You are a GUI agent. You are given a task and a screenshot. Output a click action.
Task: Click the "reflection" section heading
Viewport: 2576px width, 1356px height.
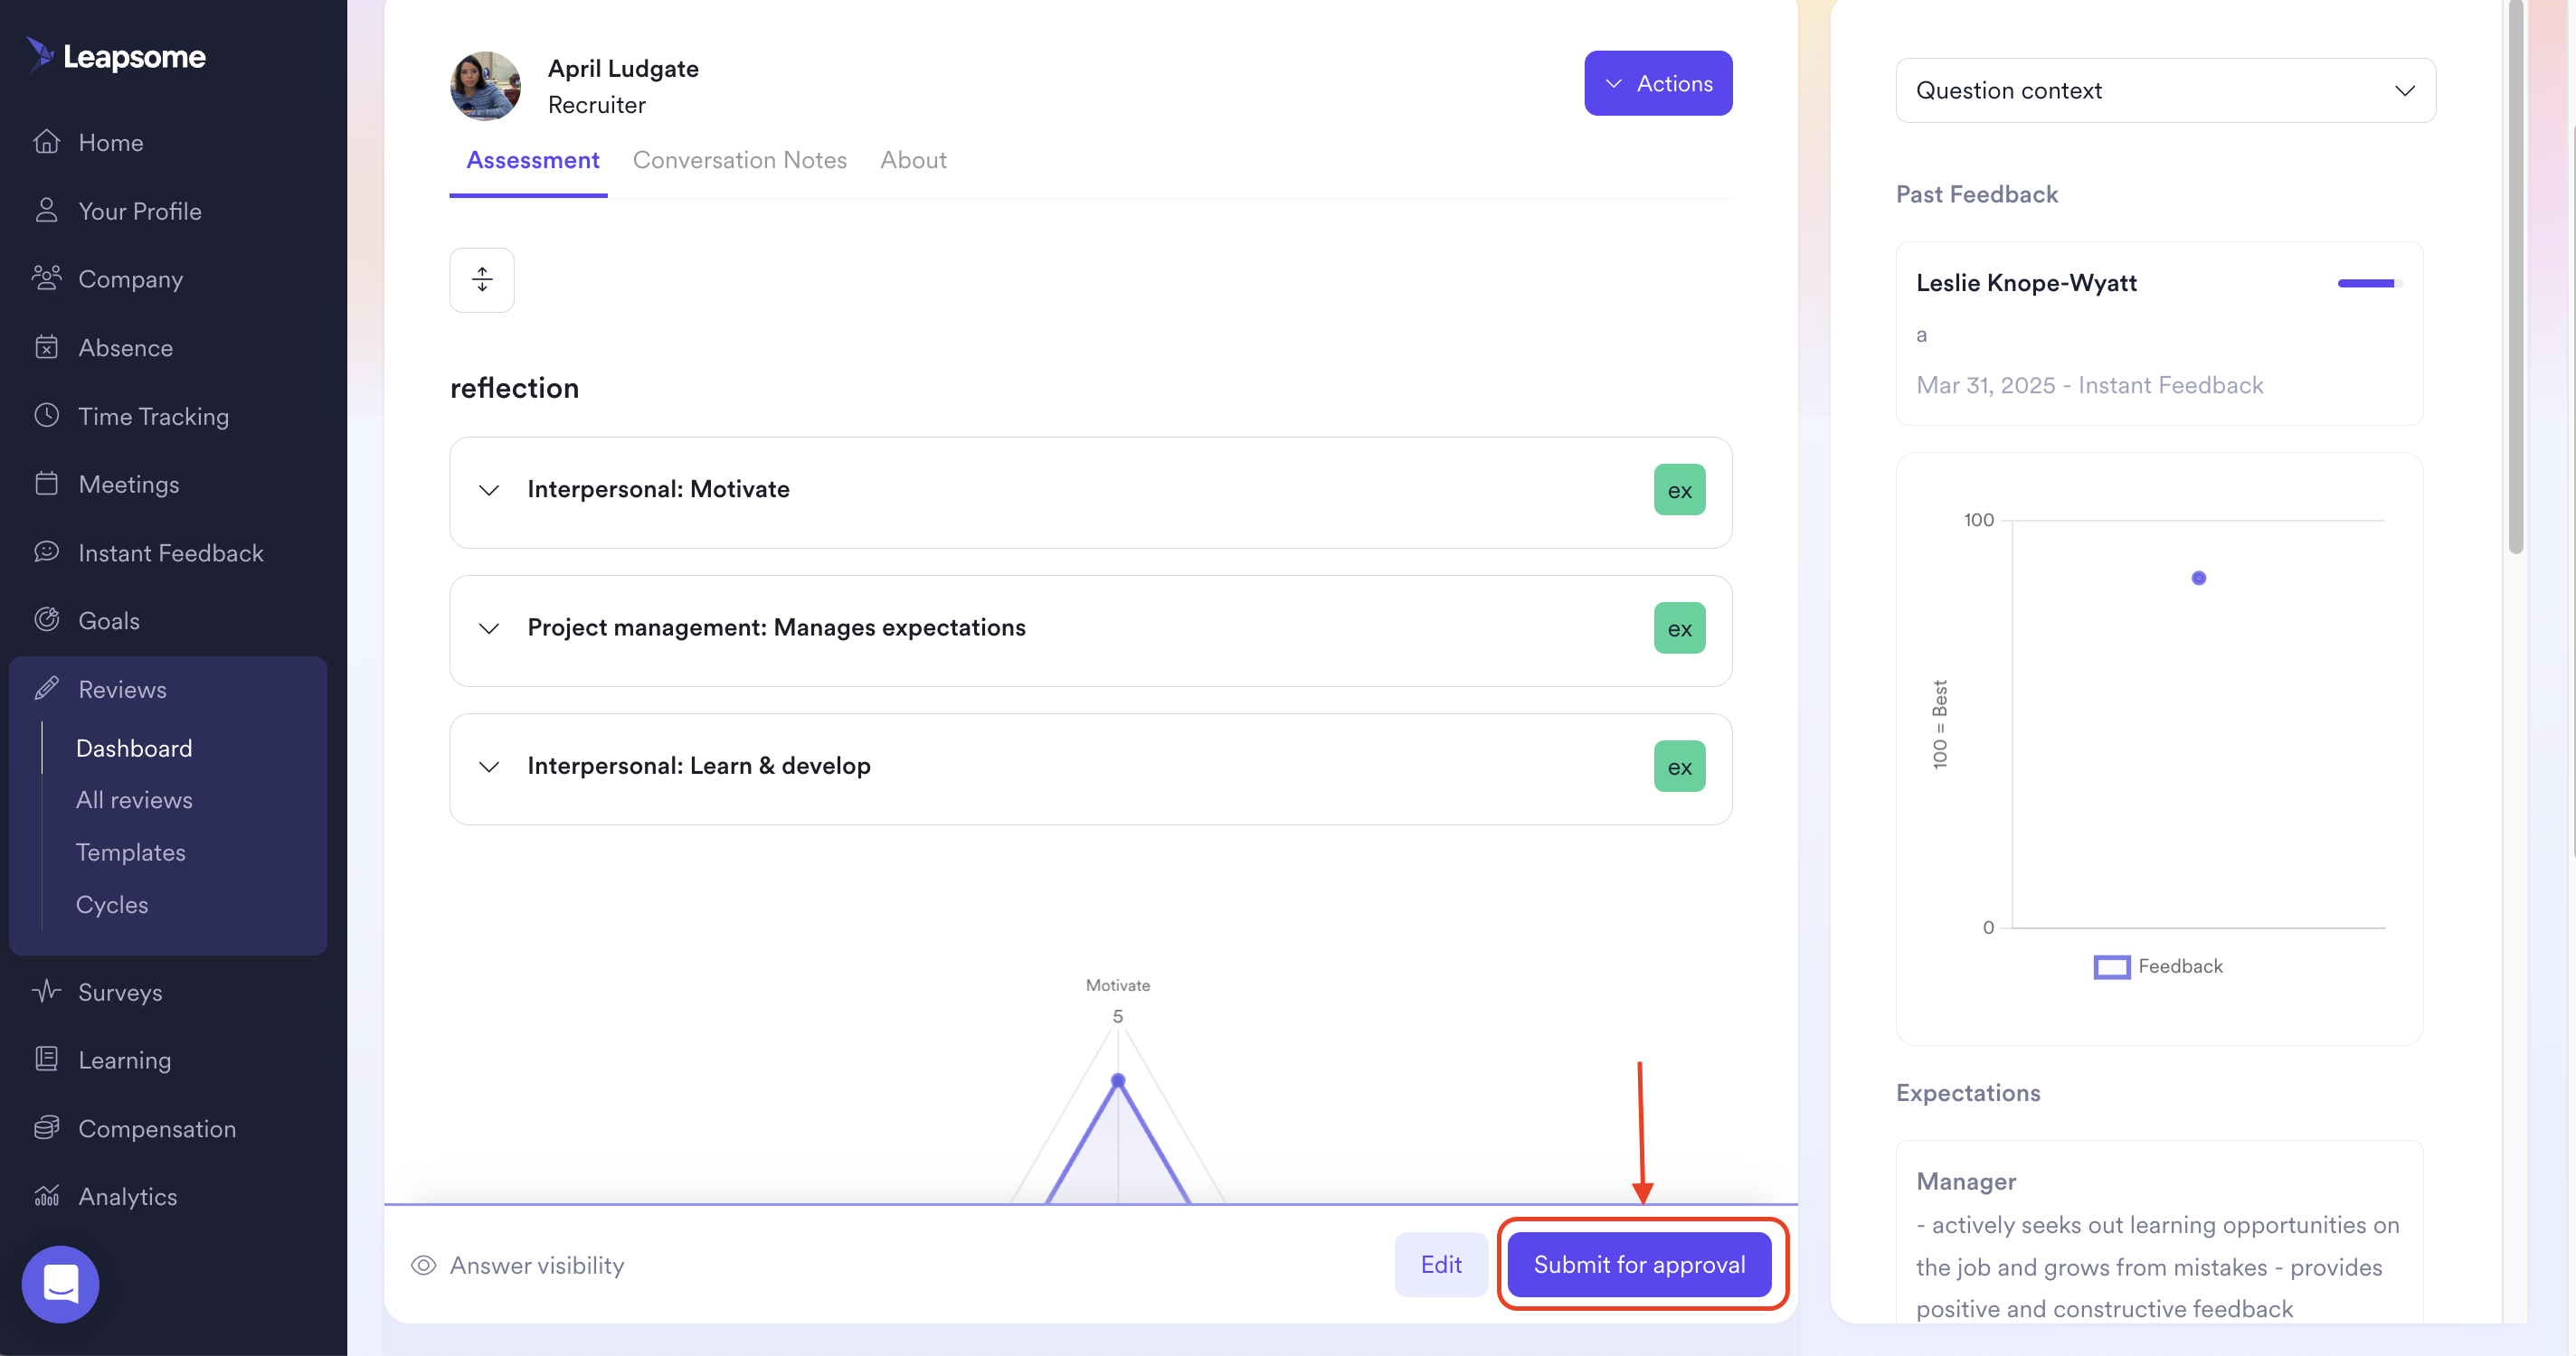point(514,388)
